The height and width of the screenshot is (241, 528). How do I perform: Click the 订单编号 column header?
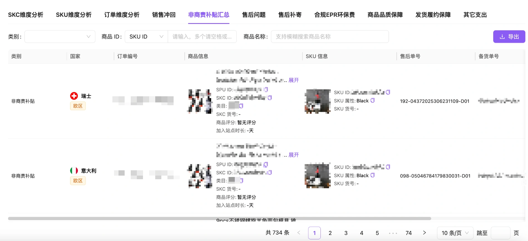click(127, 56)
